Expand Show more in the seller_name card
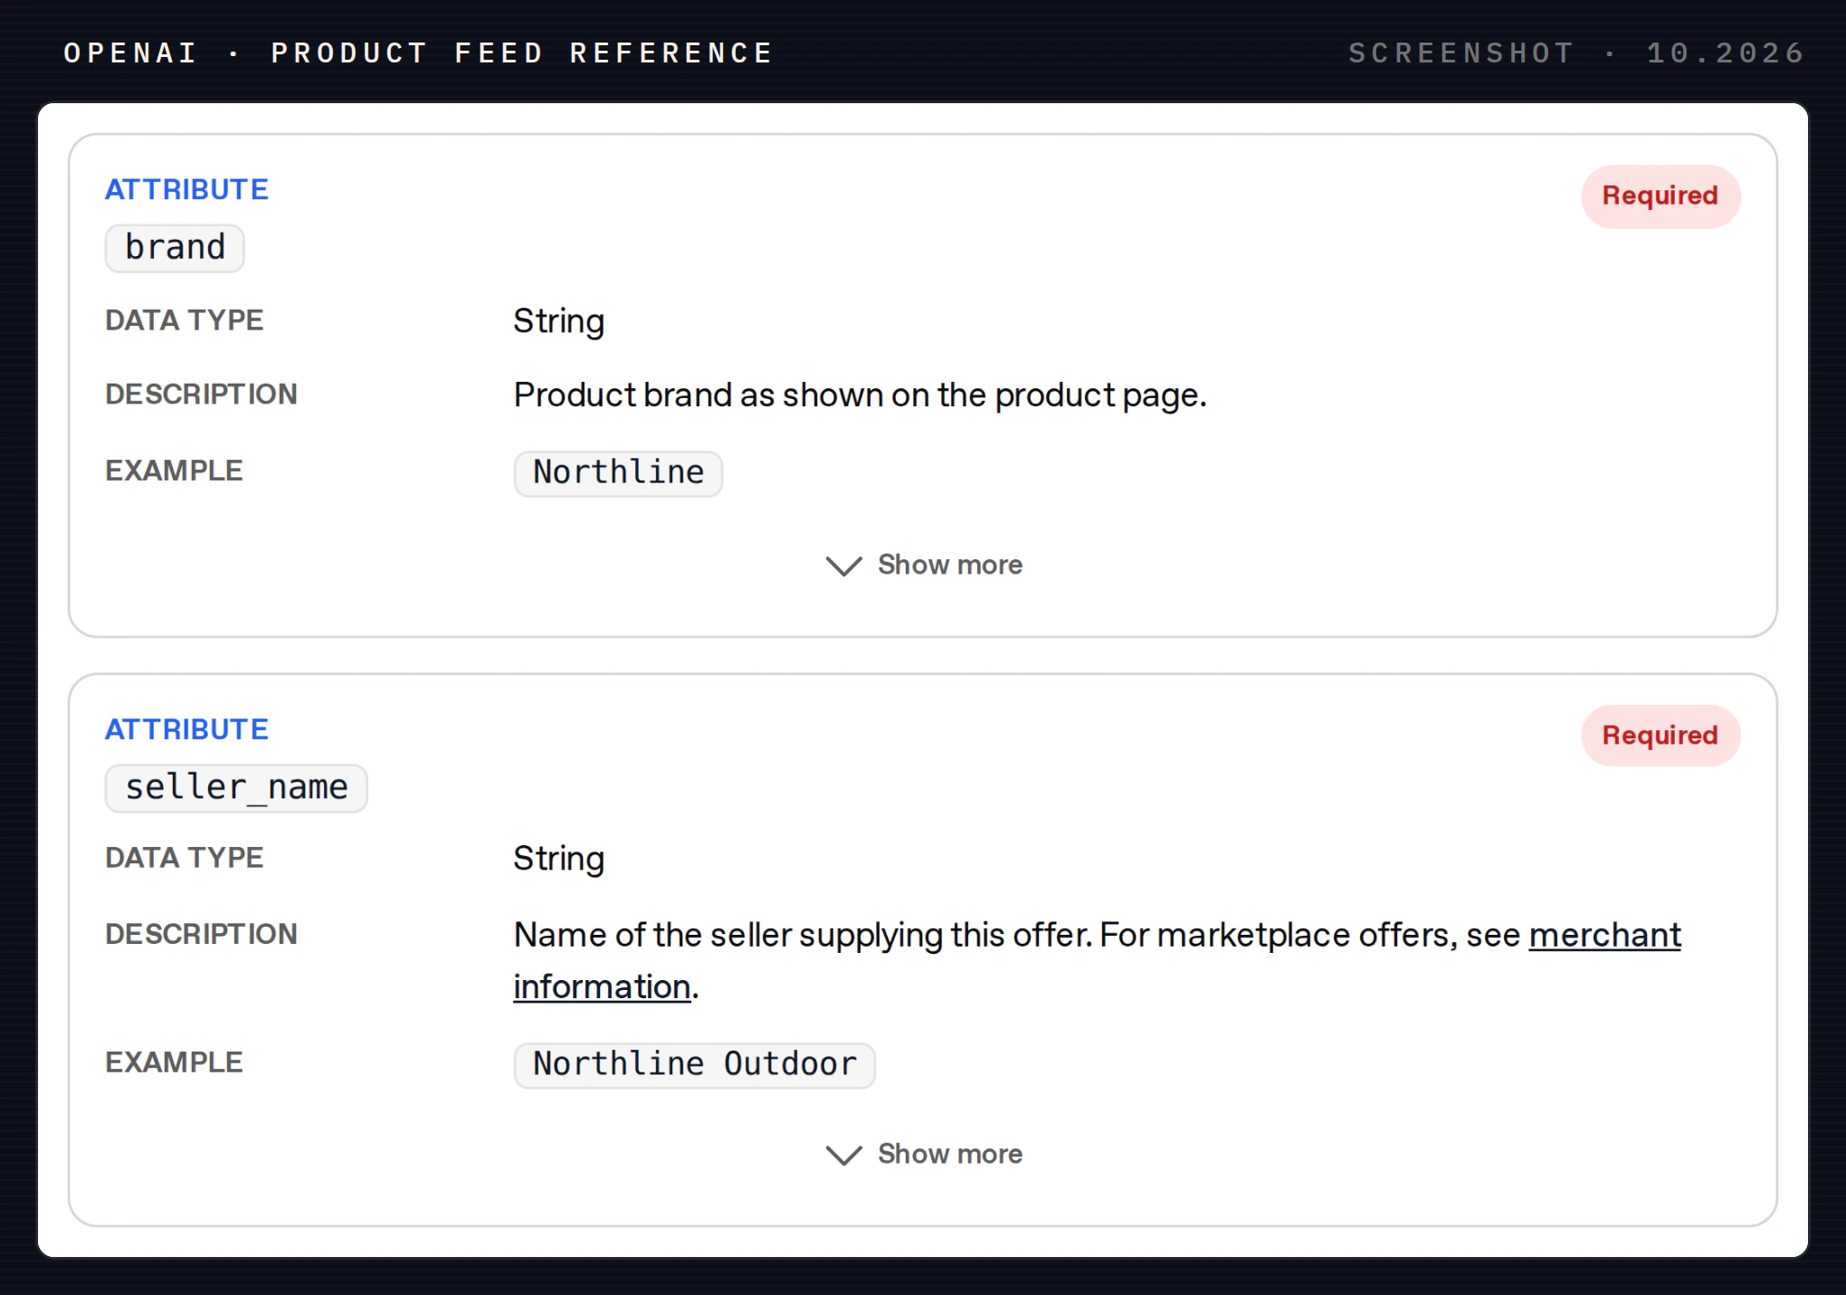The image size is (1846, 1295). (x=924, y=1154)
